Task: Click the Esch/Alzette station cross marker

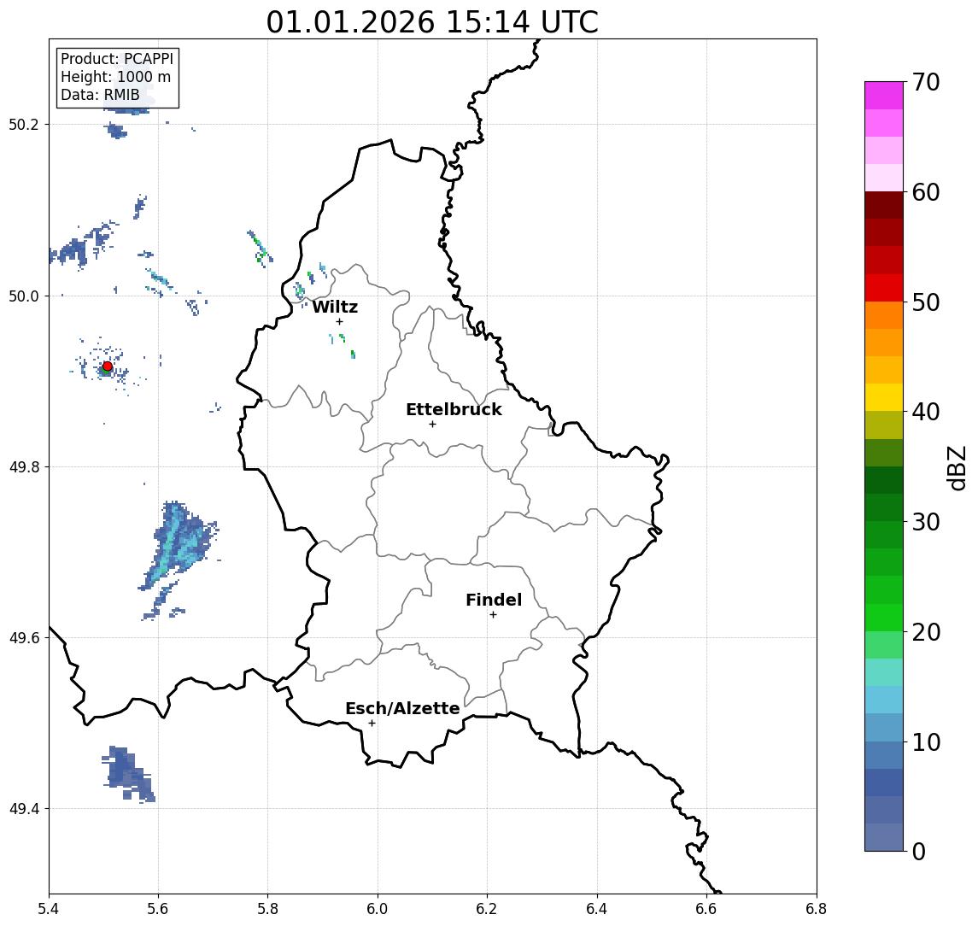Action: (x=372, y=724)
